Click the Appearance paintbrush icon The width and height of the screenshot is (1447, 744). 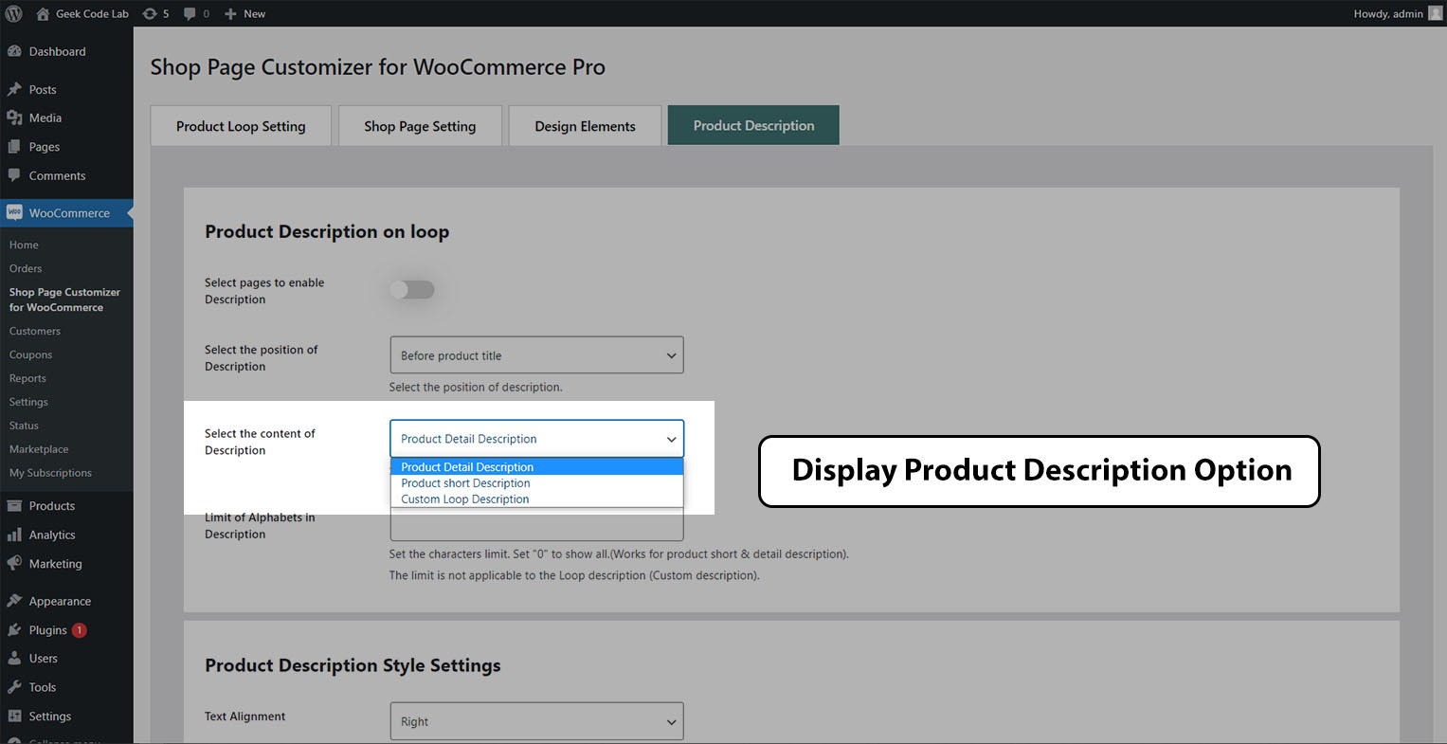(x=14, y=601)
